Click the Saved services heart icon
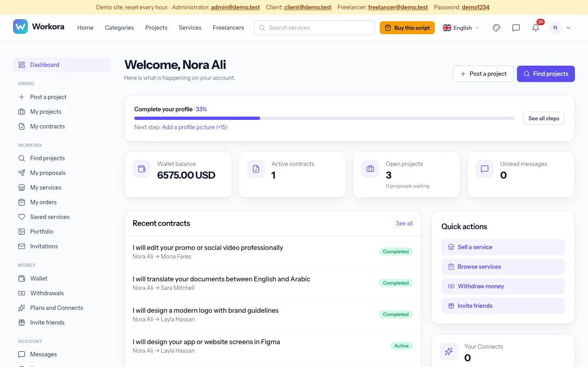The image size is (588, 367). click(x=22, y=217)
